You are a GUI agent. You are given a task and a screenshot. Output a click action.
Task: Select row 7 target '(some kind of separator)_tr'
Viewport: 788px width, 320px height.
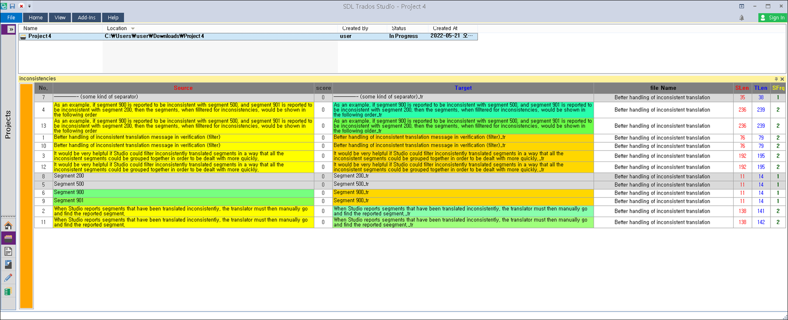point(463,97)
